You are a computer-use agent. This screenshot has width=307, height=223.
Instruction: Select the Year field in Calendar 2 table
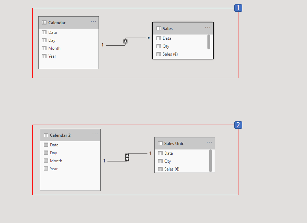(70, 169)
